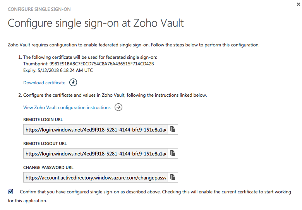302x210 pixels.
Task: Copy the Remote Logout URL
Action: pyautogui.click(x=173, y=154)
